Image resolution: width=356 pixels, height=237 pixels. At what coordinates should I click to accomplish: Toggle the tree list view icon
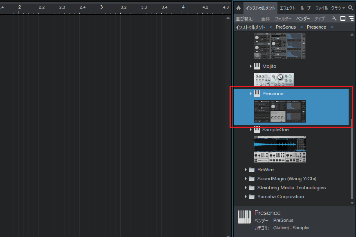351,19
